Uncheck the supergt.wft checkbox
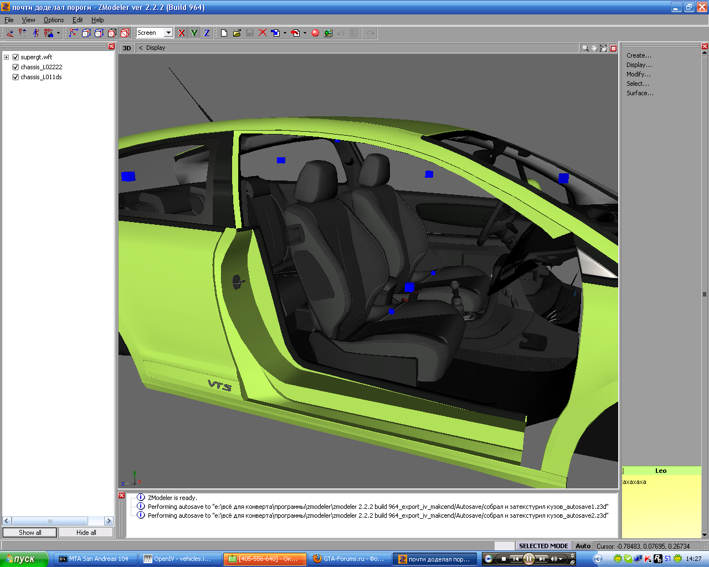The image size is (709, 567). [x=16, y=57]
